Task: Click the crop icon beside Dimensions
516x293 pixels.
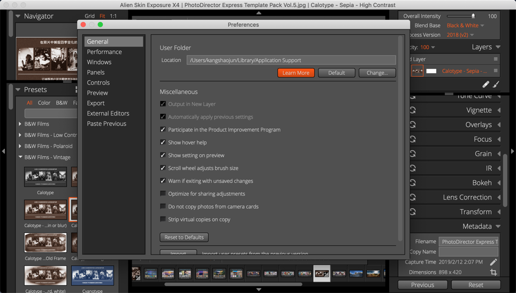Action: (x=494, y=272)
